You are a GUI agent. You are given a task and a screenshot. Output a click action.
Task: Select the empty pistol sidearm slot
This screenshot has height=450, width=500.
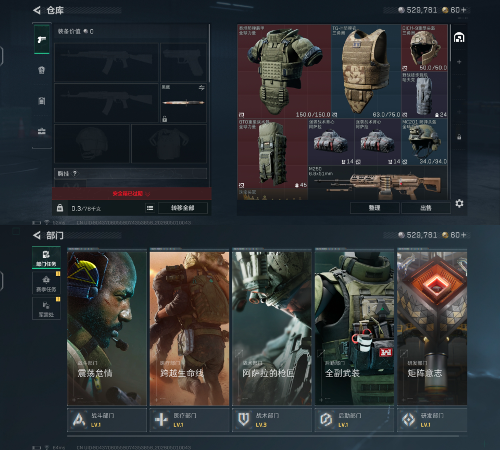click(183, 62)
